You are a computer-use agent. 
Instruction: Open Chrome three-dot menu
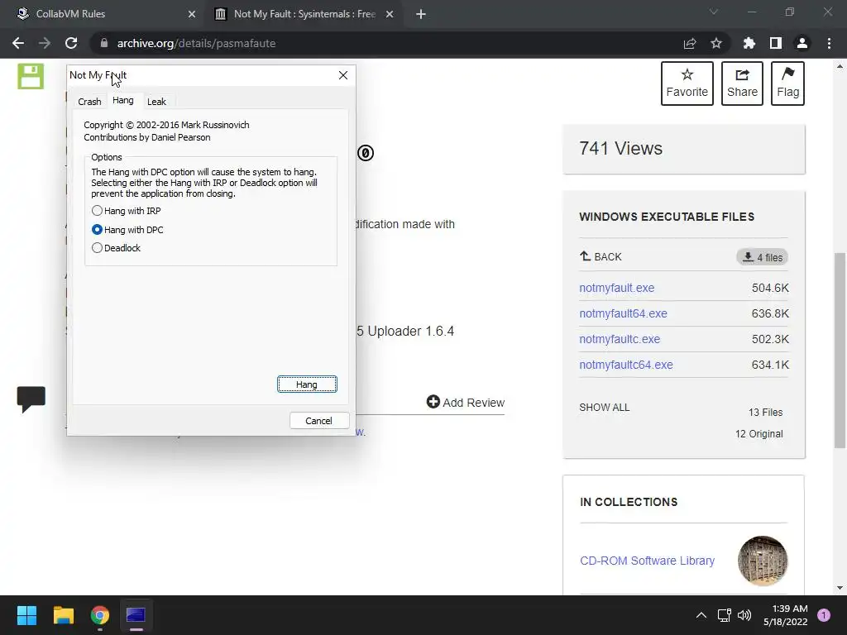coord(829,43)
